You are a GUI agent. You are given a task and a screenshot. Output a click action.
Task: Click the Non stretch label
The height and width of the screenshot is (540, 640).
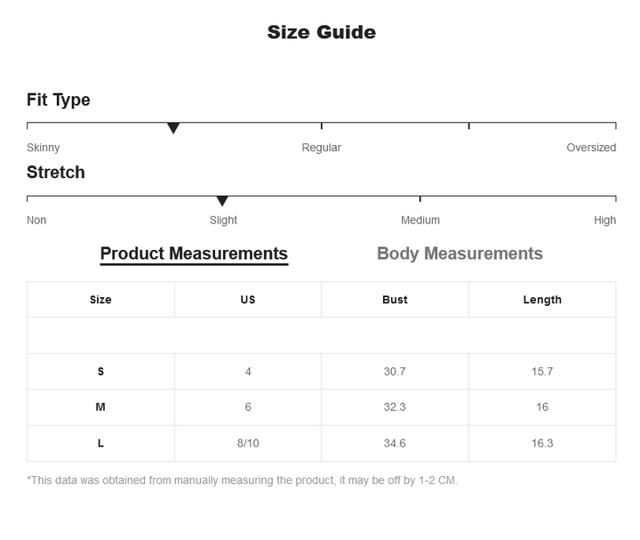pos(36,221)
